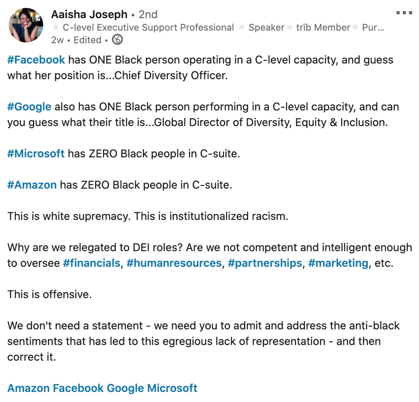Open the post's three-dot options menu

pyautogui.click(x=404, y=13)
